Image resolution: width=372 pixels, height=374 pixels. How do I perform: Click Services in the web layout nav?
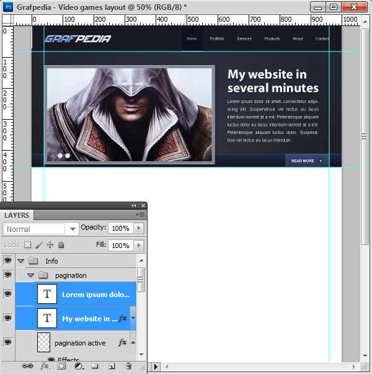244,38
